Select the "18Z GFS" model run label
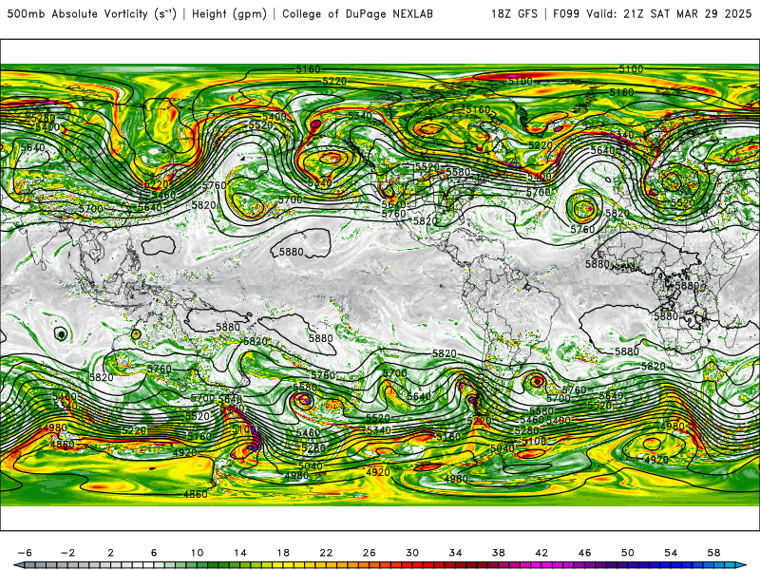The width and height of the screenshot is (760, 570). click(514, 14)
